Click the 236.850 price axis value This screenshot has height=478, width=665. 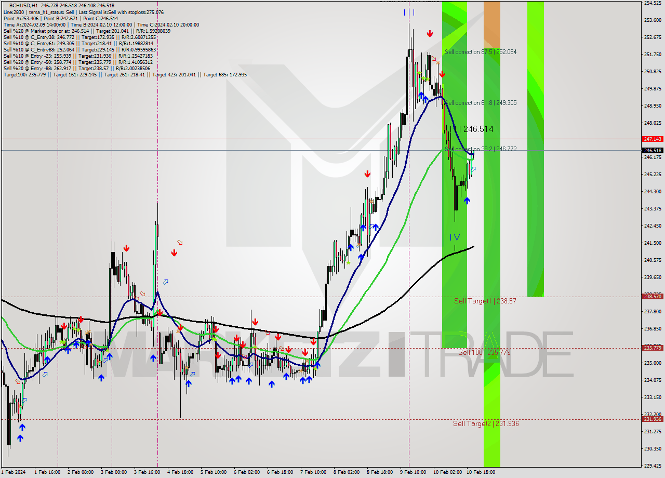point(653,329)
